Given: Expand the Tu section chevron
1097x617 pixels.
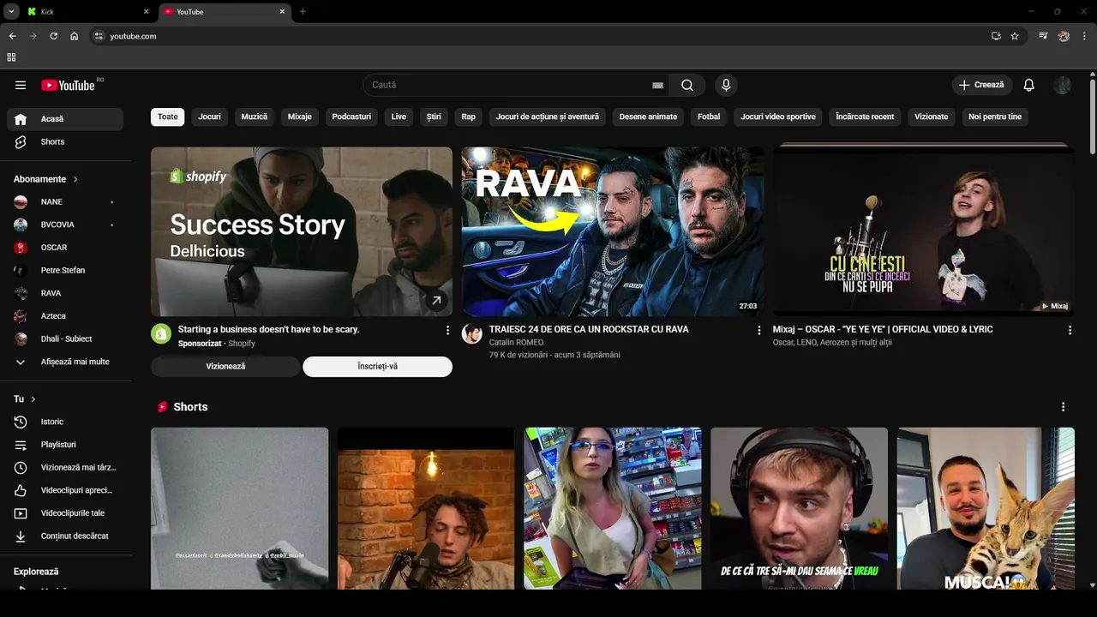Looking at the screenshot, I should tap(33, 399).
